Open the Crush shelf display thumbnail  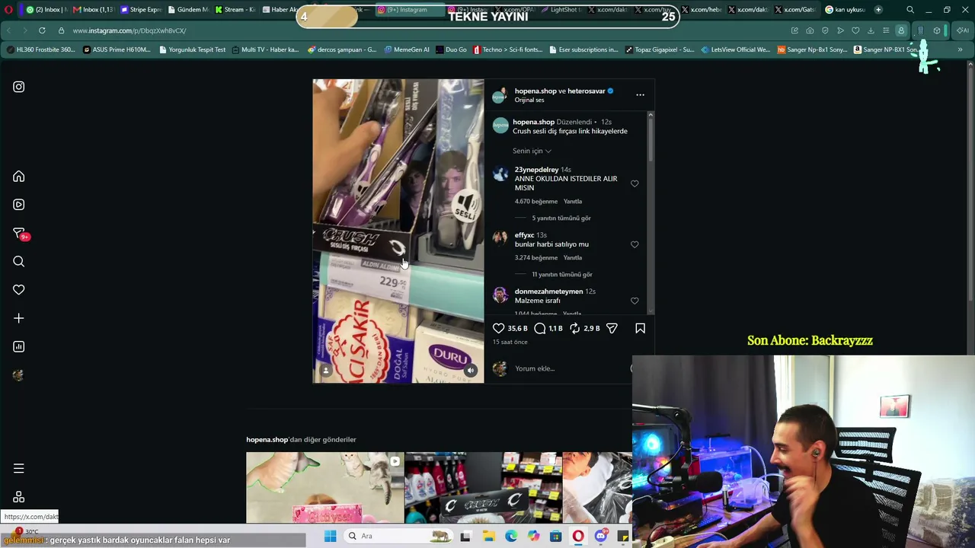pos(484,488)
